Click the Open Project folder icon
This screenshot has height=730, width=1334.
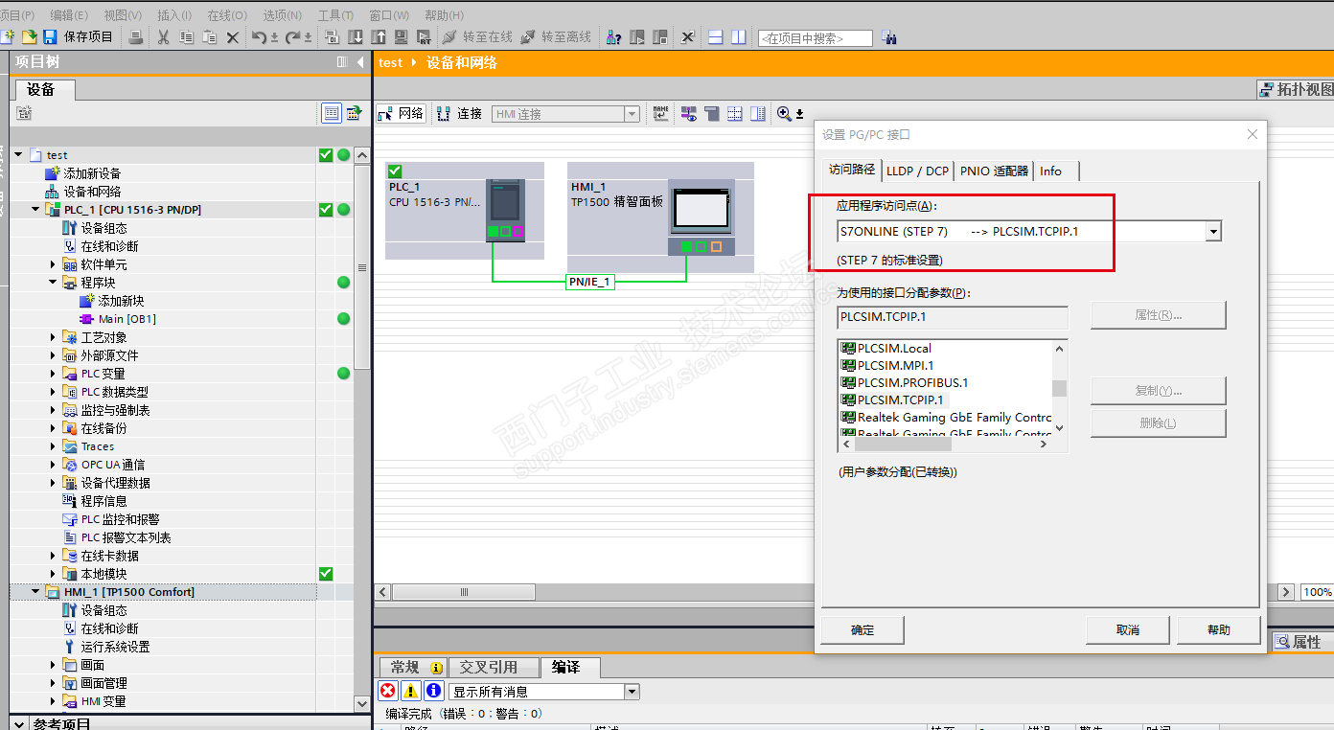[x=30, y=37]
